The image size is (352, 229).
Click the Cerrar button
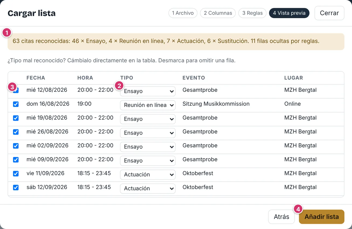329,13
